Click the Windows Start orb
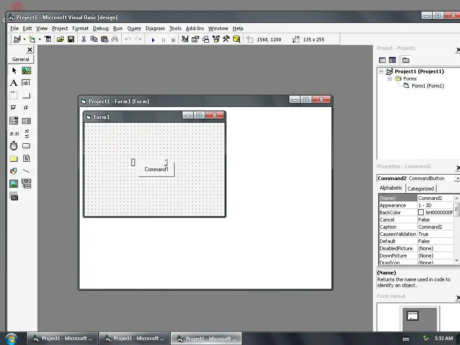The image size is (460, 345). tap(11, 339)
